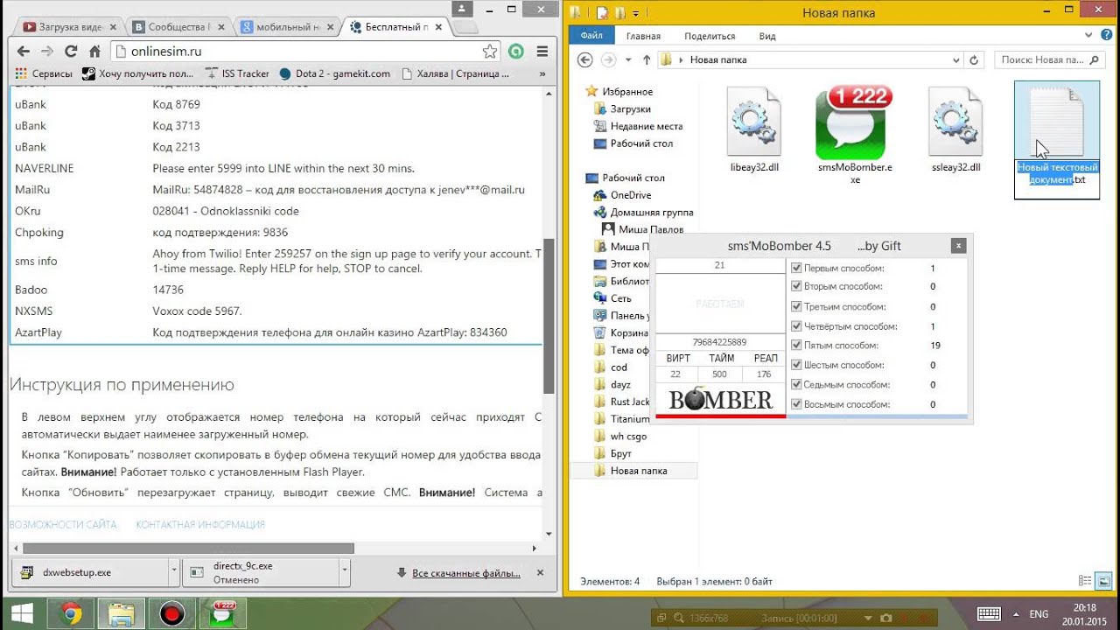
Task: Switch to the Сообщества Chrome tab
Action: [178, 27]
